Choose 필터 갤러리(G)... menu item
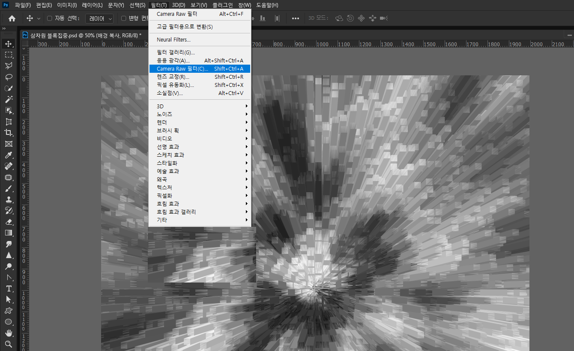 [x=200, y=53]
